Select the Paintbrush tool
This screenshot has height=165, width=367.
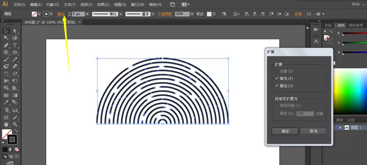(6, 60)
